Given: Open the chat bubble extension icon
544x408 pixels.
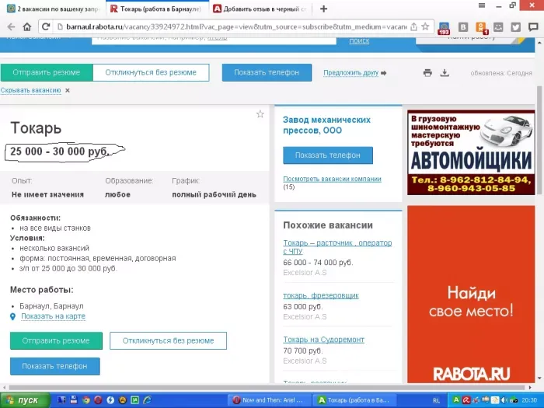Looking at the screenshot, I should pos(533,27).
